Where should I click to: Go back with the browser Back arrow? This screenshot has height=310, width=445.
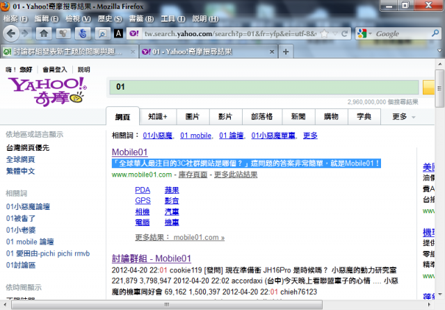11,34
